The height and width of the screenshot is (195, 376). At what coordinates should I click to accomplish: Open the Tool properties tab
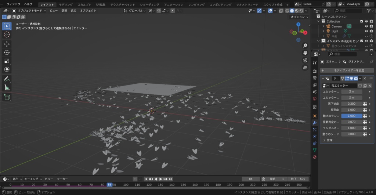tap(315, 62)
